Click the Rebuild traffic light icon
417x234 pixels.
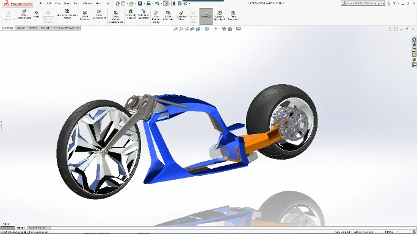pos(174,4)
